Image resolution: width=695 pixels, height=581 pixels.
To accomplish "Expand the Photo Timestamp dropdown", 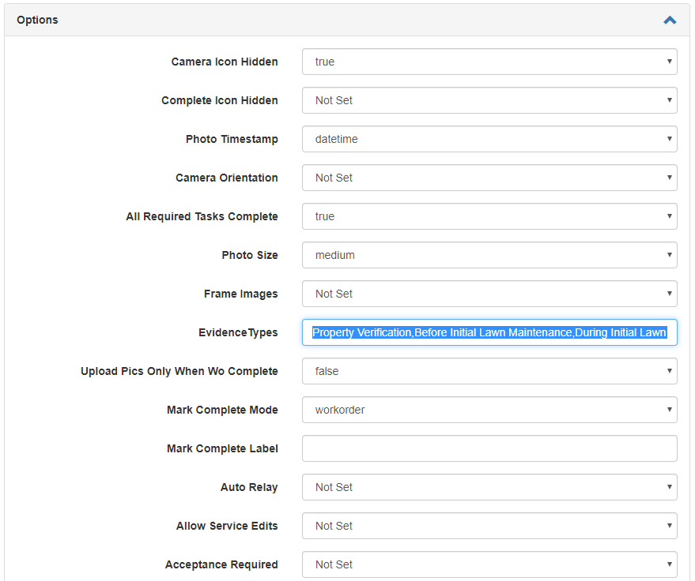I will pos(489,139).
